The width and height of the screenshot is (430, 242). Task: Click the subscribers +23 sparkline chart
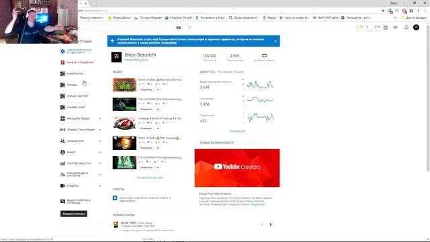261,118
